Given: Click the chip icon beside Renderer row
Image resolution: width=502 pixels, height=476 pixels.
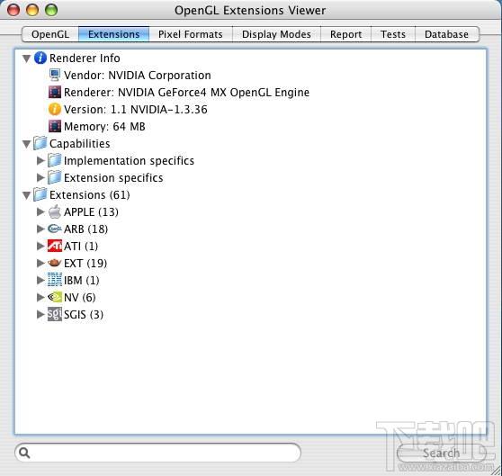Looking at the screenshot, I should tap(55, 92).
